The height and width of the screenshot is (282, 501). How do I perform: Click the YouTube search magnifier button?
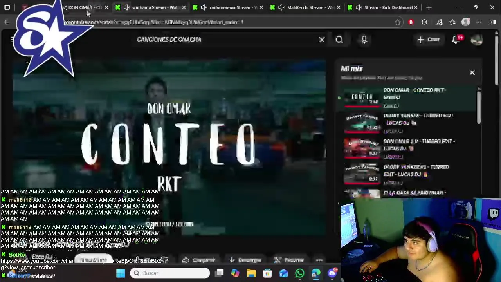(x=339, y=40)
